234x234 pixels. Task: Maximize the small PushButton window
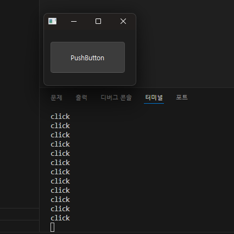pyautogui.click(x=98, y=21)
